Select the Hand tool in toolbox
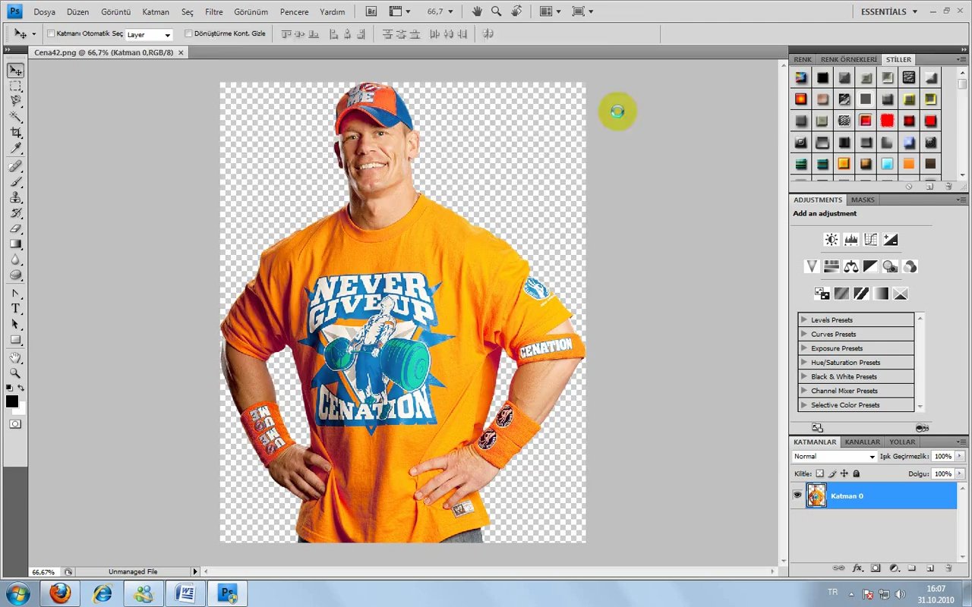 click(15, 358)
